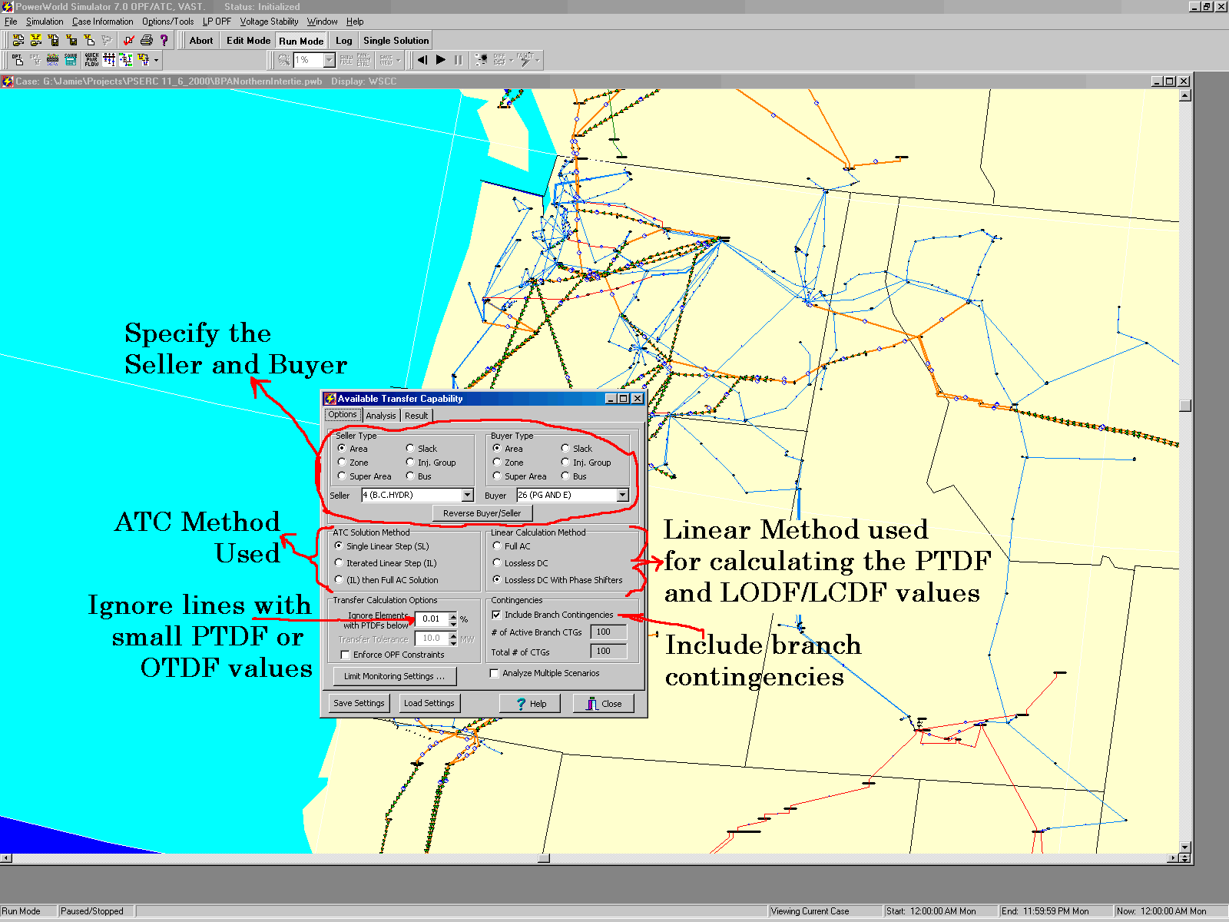1229x922 pixels.
Task: Select Iterated Linear Step (IL) method
Action: pos(339,562)
